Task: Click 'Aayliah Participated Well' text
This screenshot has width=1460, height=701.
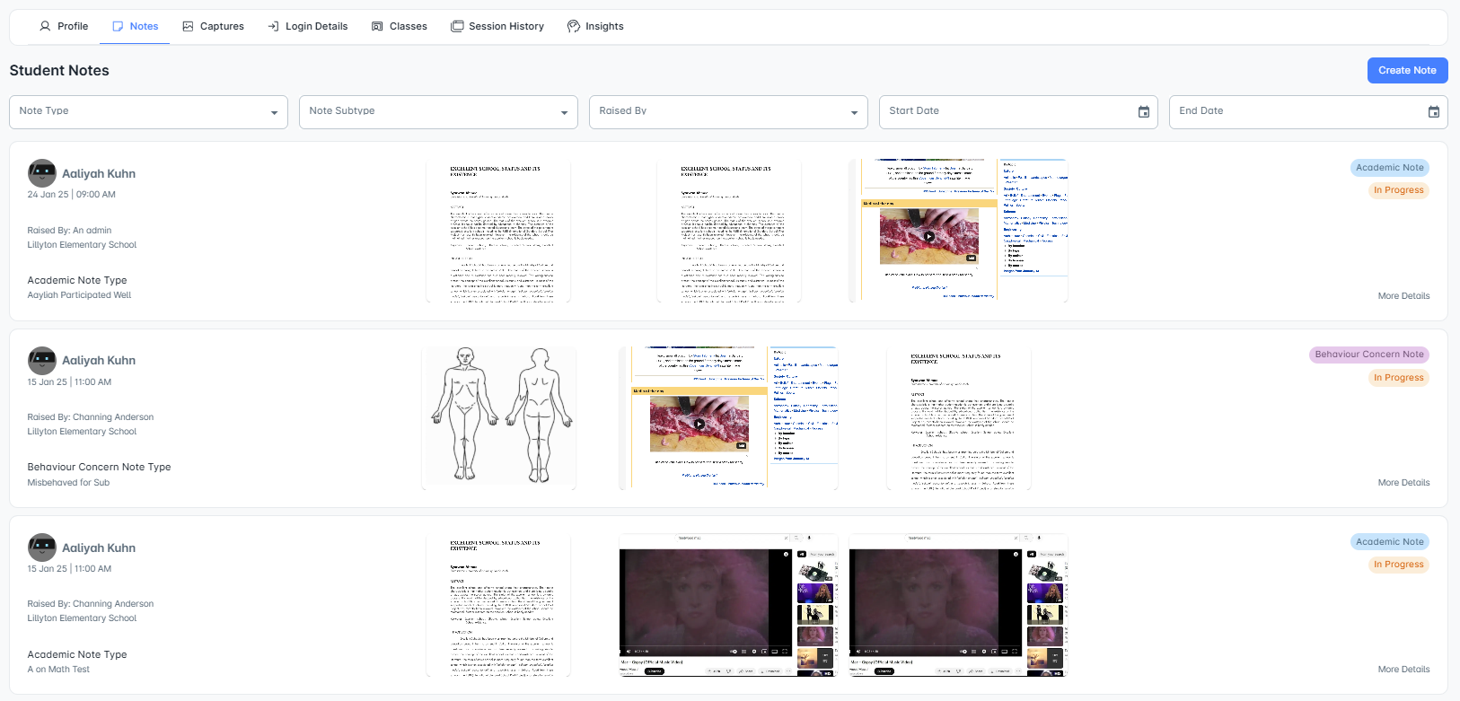Action: (x=79, y=295)
